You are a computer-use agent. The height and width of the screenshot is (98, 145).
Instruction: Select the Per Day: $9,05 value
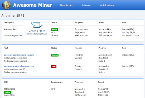[x=129, y=32]
